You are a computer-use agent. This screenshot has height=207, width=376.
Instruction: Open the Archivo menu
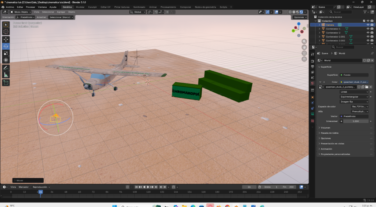pyautogui.click(x=10, y=7)
